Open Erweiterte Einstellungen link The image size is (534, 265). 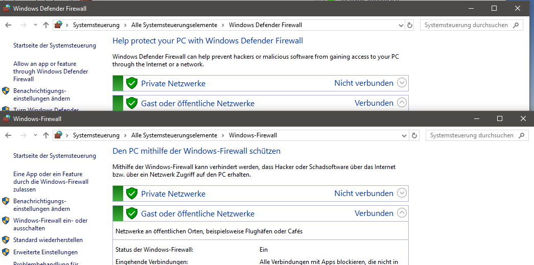[45, 252]
